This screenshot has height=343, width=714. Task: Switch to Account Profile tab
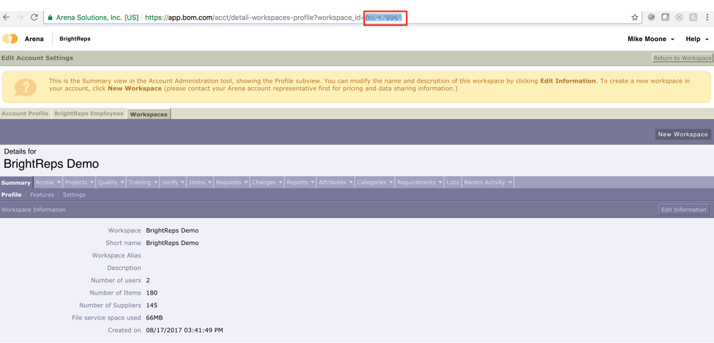(x=25, y=114)
